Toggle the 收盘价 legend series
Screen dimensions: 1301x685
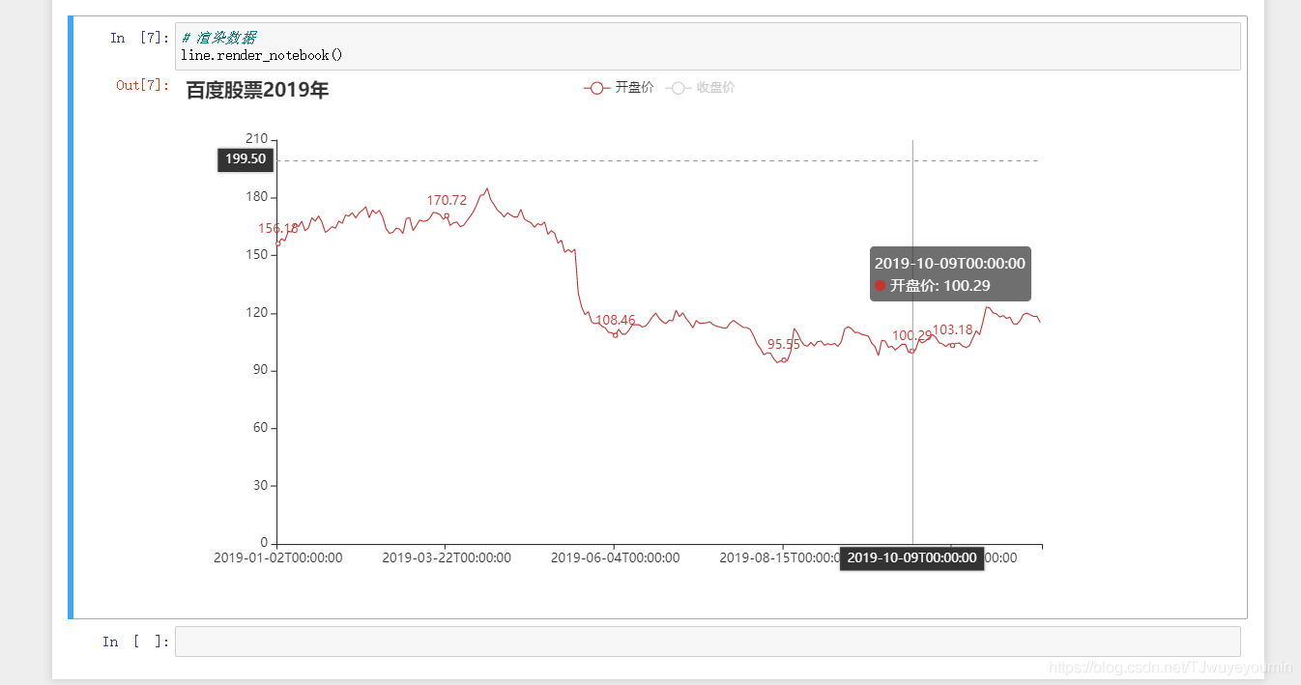(x=700, y=88)
